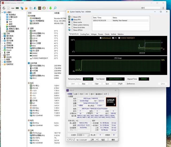This screenshot has height=147, width=171.
Task: Expand the 主板 tree node
Action: 2,34
